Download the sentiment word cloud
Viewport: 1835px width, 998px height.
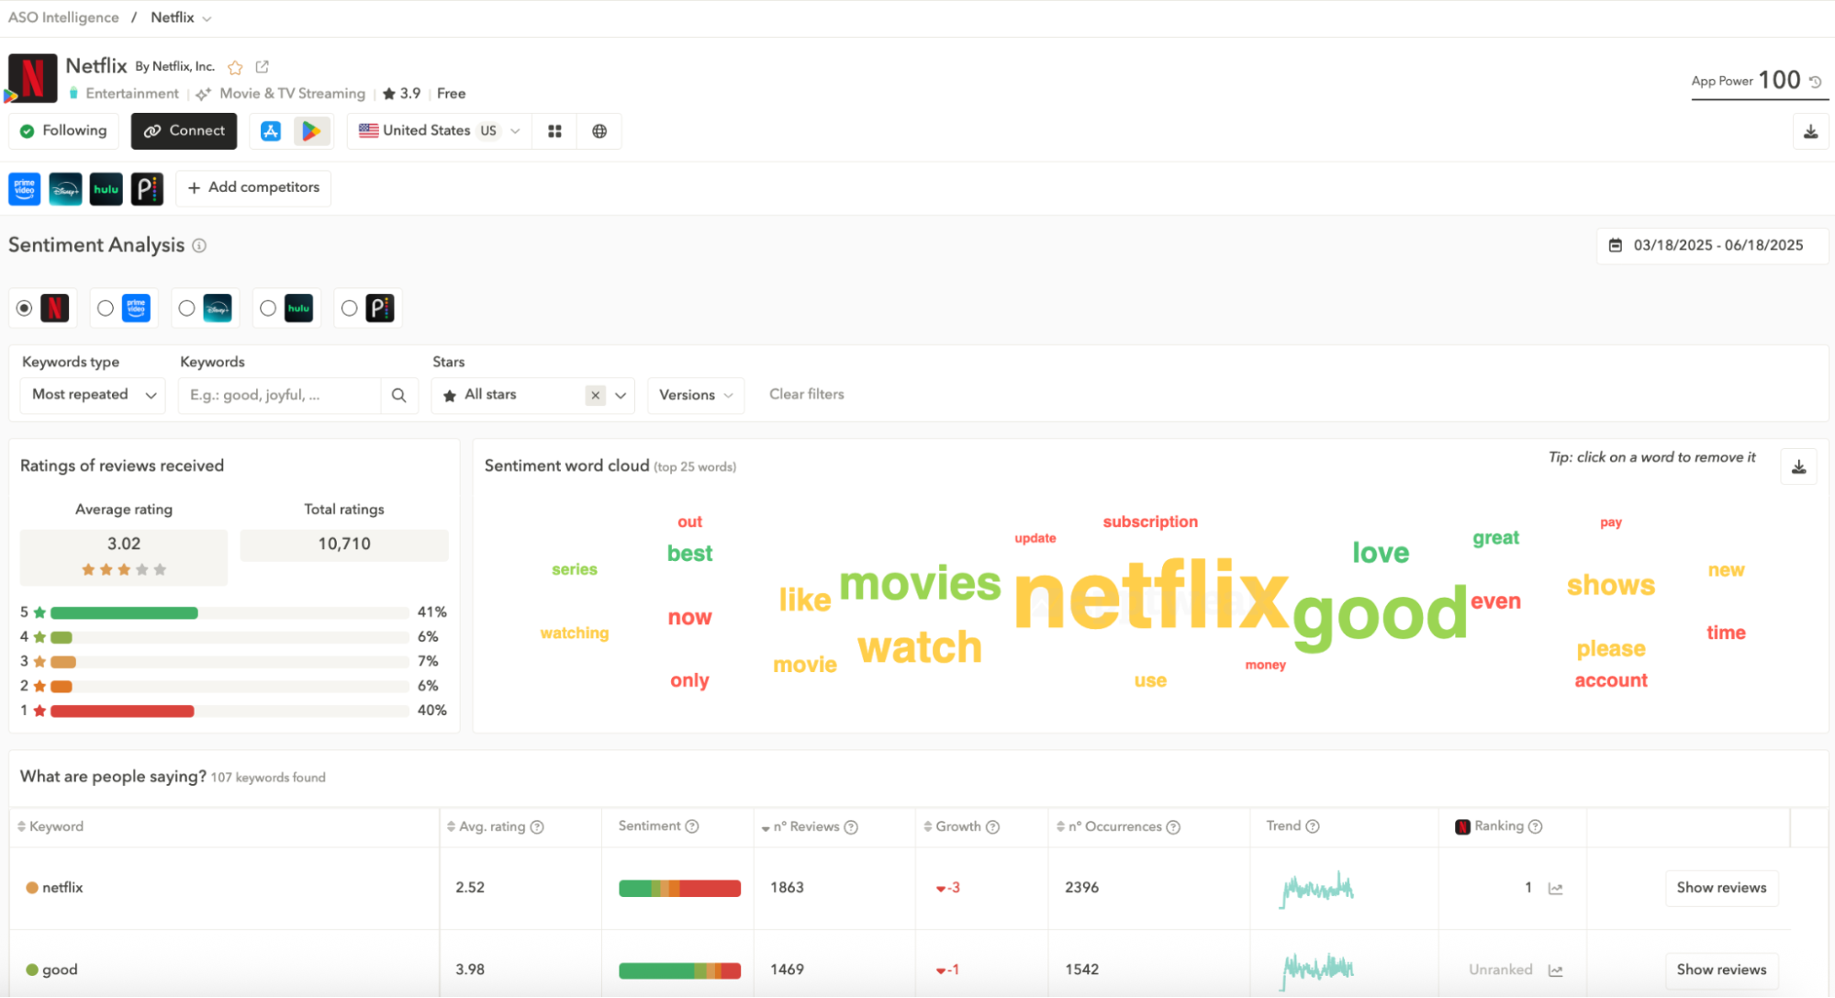pyautogui.click(x=1798, y=466)
